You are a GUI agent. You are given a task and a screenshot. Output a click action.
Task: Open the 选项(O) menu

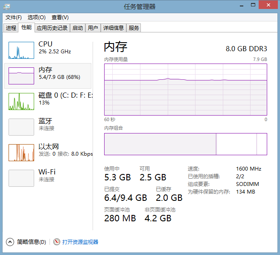point(37,17)
